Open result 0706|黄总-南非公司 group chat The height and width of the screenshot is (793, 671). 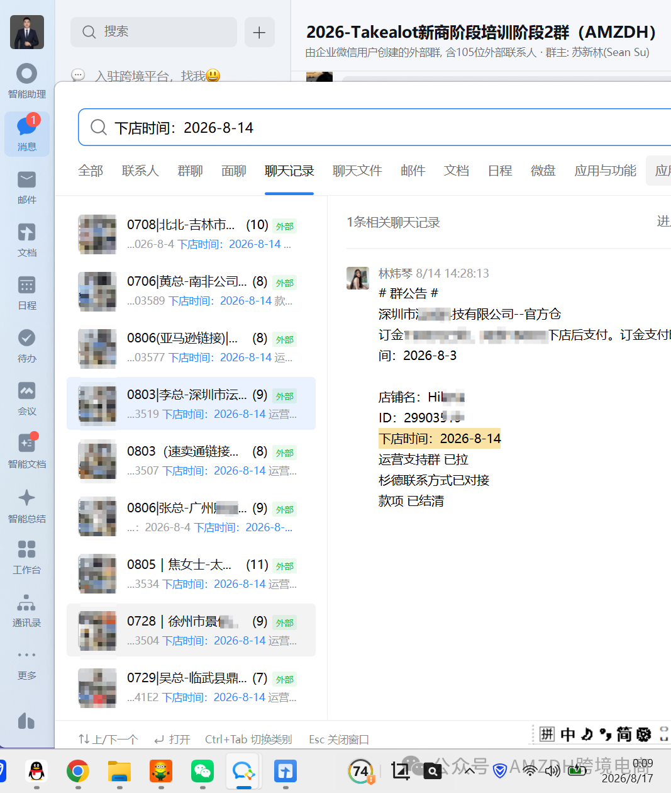tap(191, 290)
